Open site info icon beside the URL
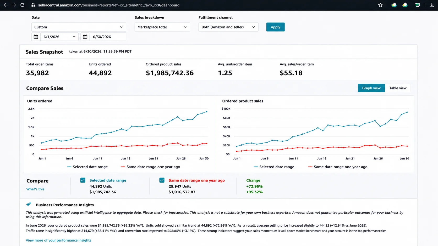 [33, 5]
